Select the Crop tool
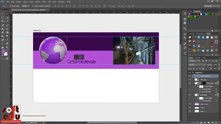The image size is (221, 124). pos(3,21)
